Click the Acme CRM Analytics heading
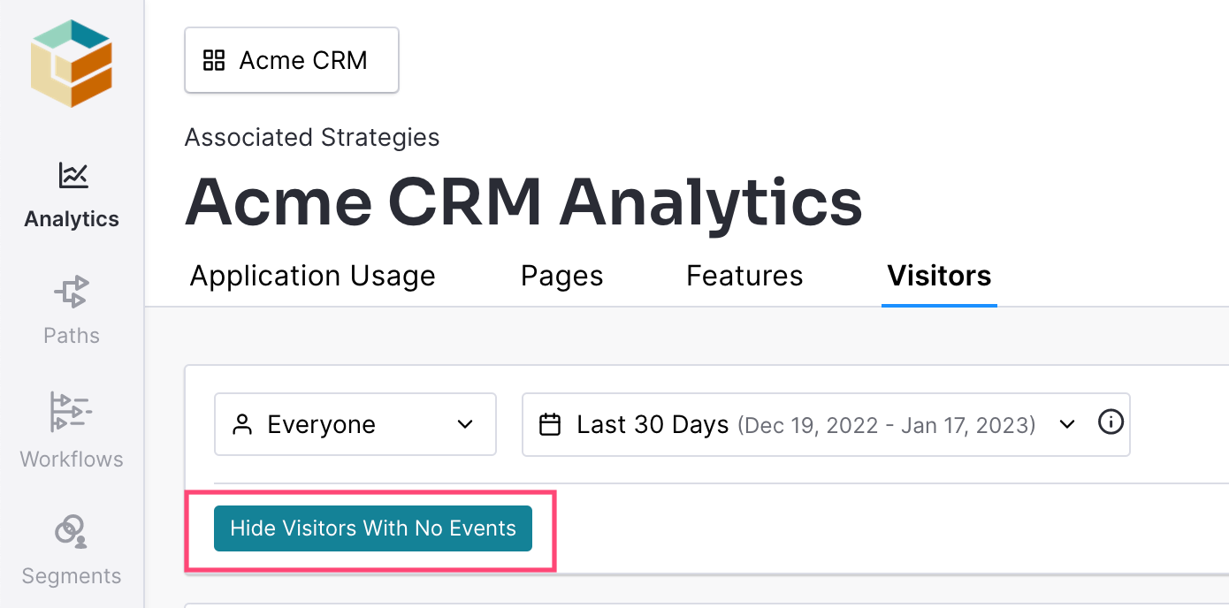 point(523,201)
